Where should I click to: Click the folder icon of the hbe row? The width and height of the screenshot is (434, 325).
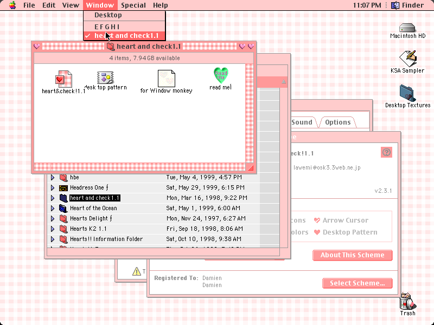coord(63,178)
